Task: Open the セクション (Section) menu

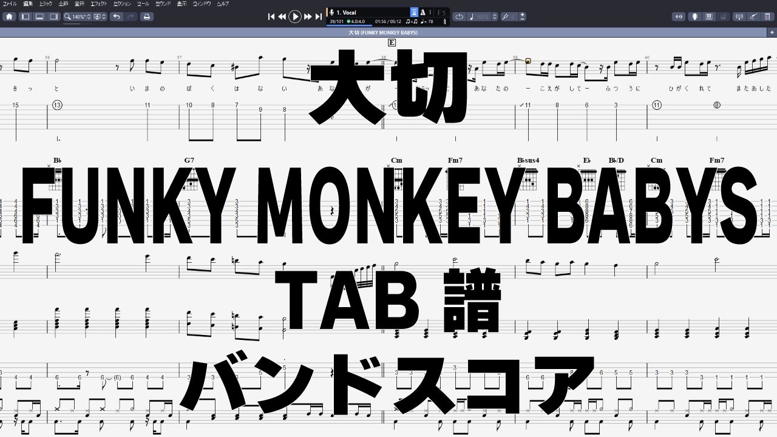Action: [123, 4]
